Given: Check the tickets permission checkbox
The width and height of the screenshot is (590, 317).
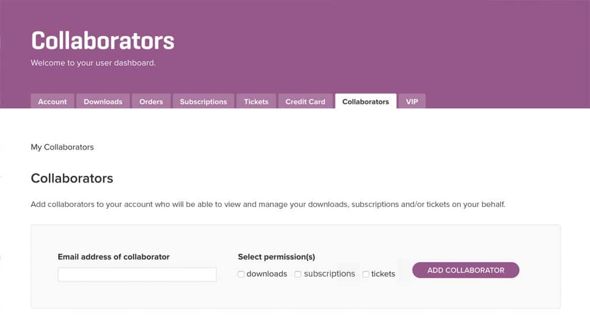Looking at the screenshot, I should click(x=366, y=274).
